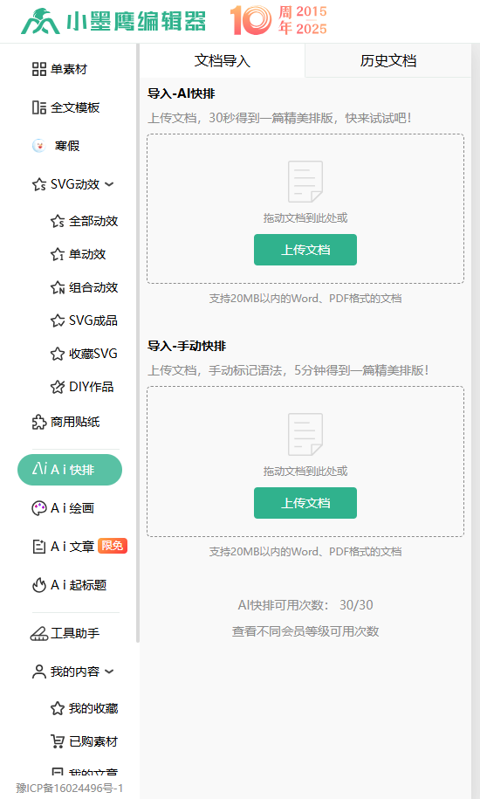Open the 10周年 anniversary banner
The height and width of the screenshot is (799, 480).
click(x=278, y=20)
